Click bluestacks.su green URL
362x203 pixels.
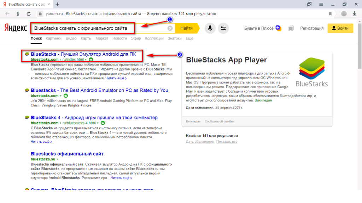tap(43, 159)
